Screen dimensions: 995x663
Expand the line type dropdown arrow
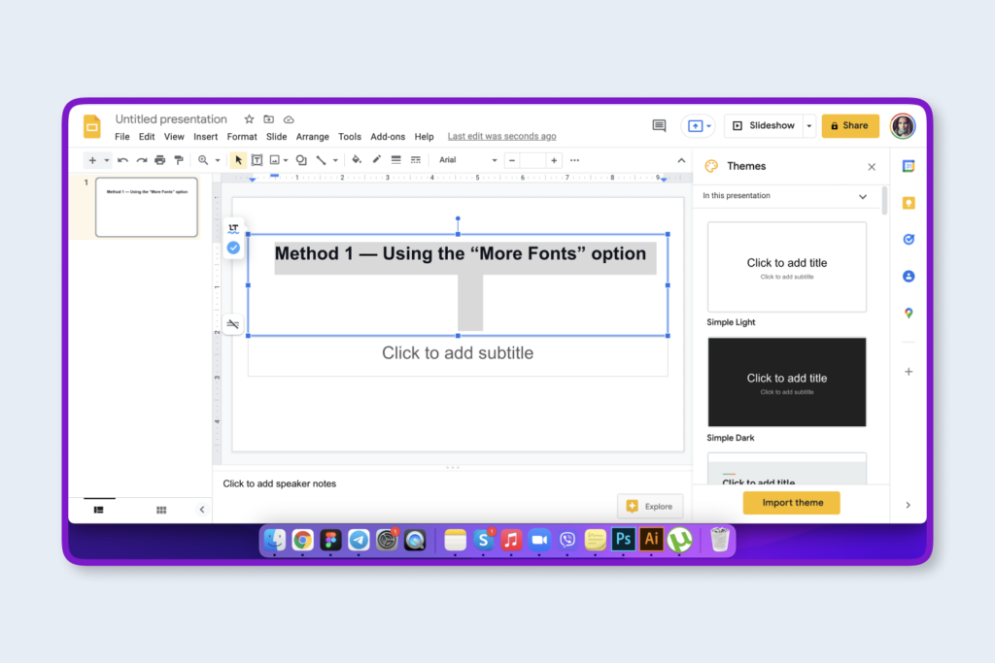[x=335, y=160]
